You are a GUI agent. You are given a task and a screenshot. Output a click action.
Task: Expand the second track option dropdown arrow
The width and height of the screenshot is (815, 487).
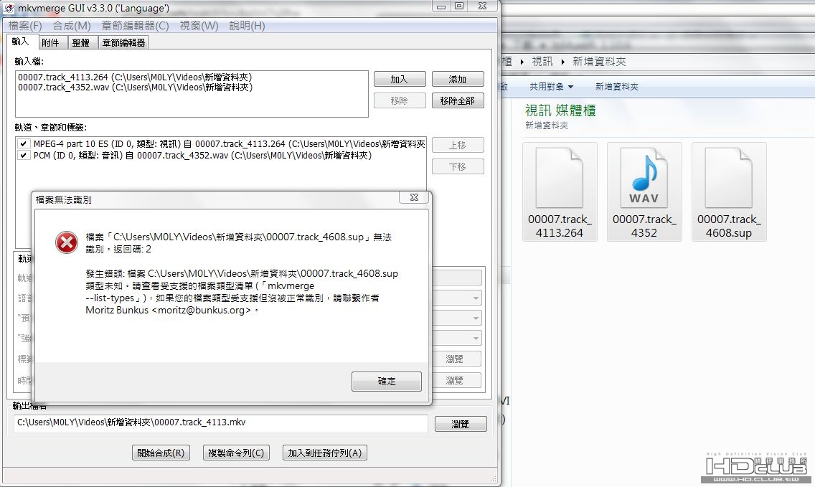click(476, 318)
